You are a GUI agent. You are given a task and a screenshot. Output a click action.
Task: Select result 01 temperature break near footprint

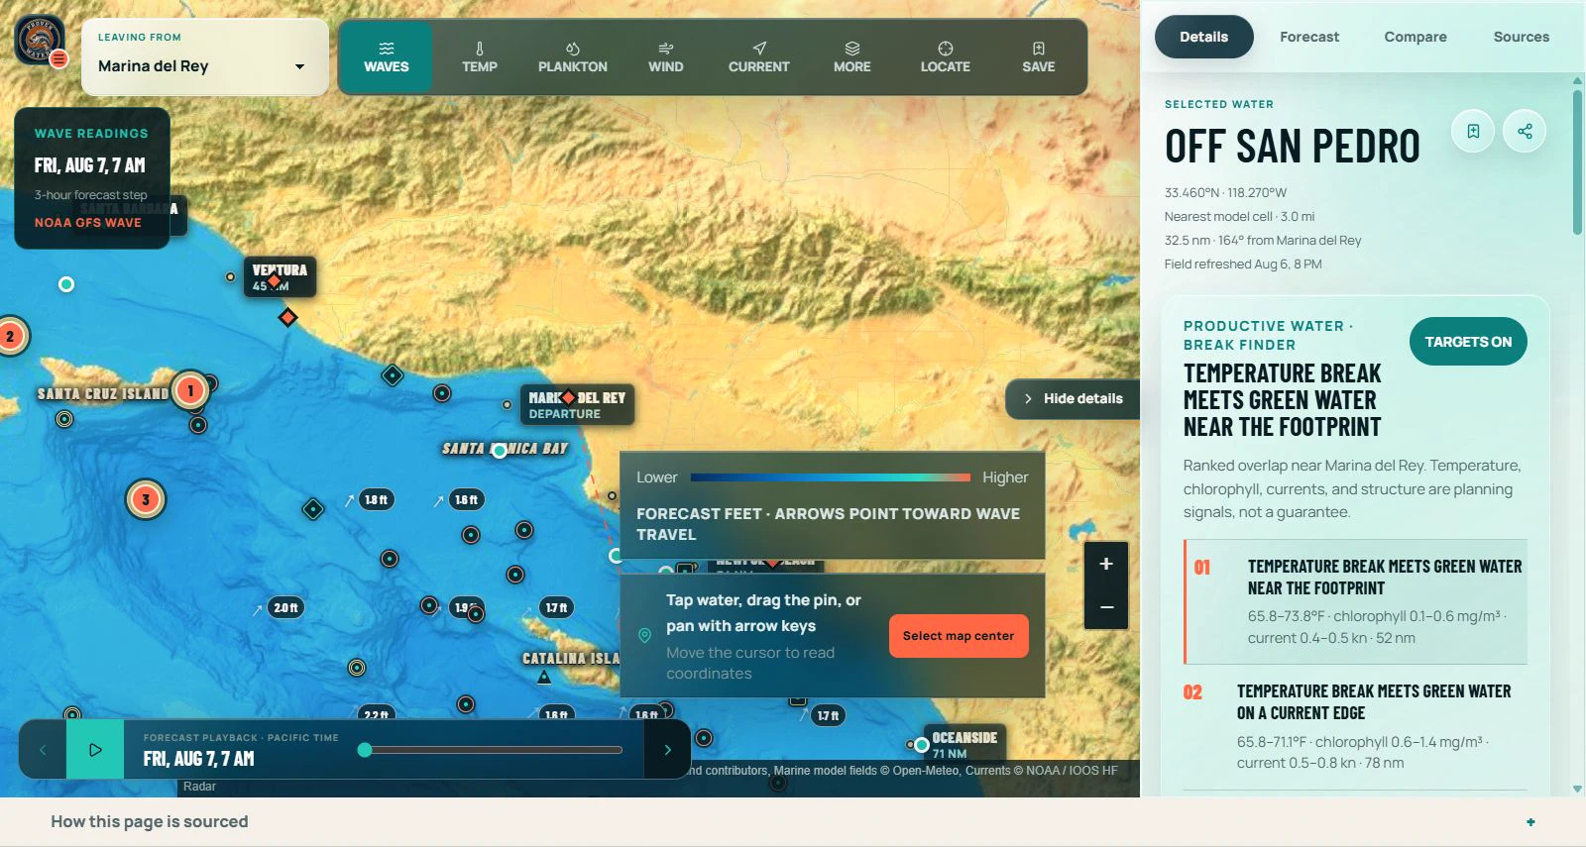[1356, 601]
